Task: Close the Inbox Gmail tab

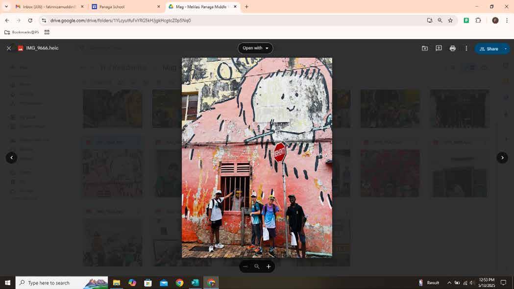Action: point(82,6)
